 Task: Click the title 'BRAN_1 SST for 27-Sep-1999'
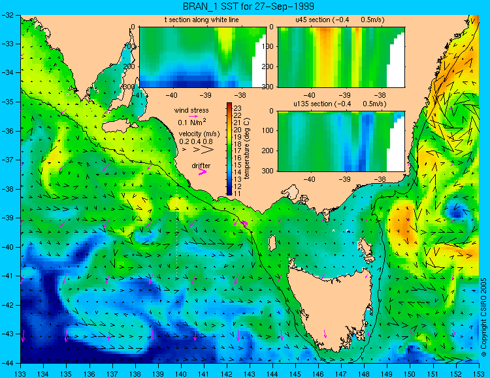tap(248, 6)
